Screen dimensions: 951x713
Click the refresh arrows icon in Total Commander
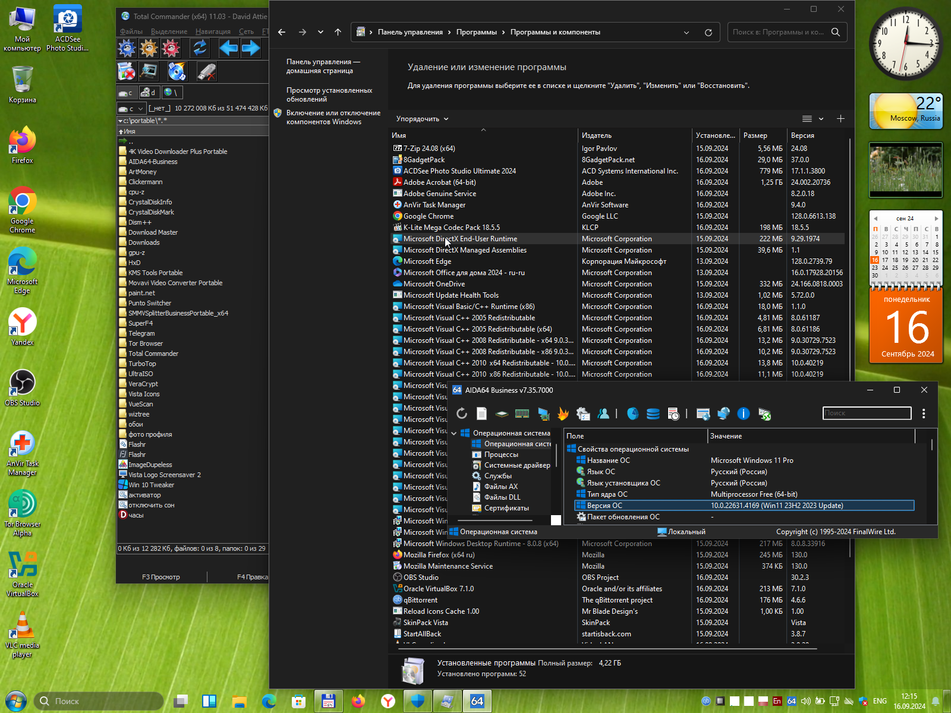(200, 48)
